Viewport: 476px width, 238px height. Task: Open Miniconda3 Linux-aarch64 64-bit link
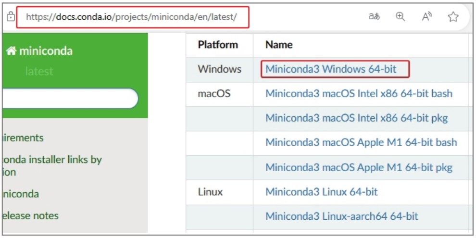click(342, 216)
